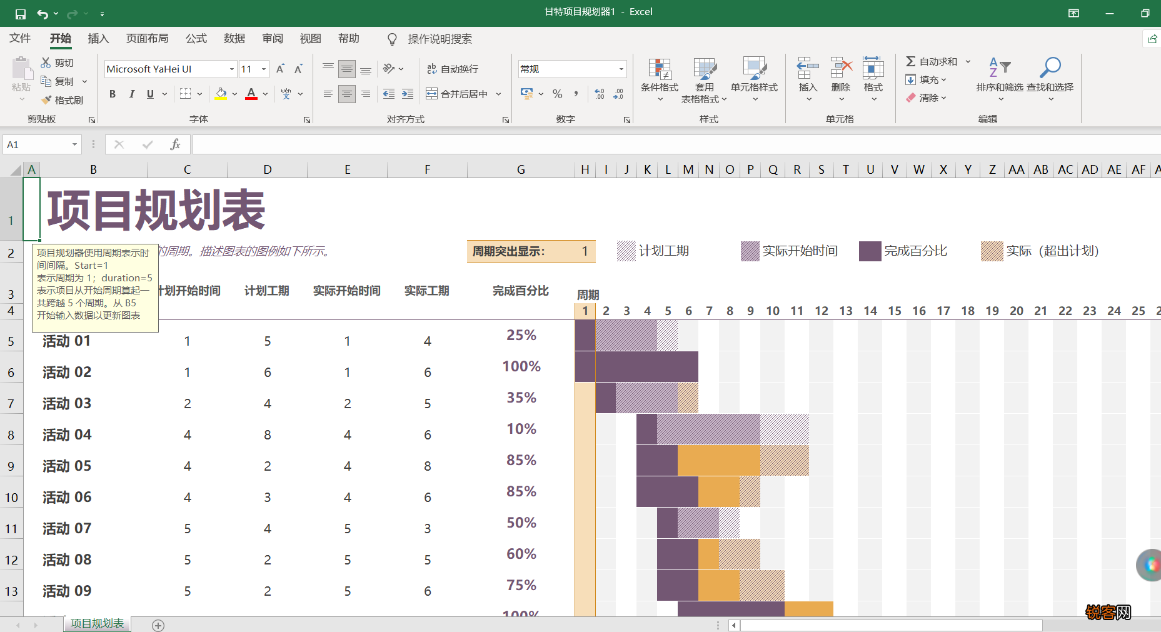This screenshot has width=1161, height=632.
Task: Click the Undo arrow icon
Action: pos(43,14)
